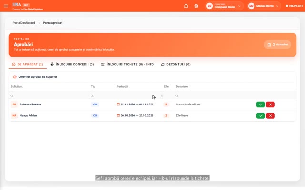Image resolution: width=305 pixels, height=190 pixels.
Task: Switch to the De aprobat (2) tab
Action: pos(28,64)
